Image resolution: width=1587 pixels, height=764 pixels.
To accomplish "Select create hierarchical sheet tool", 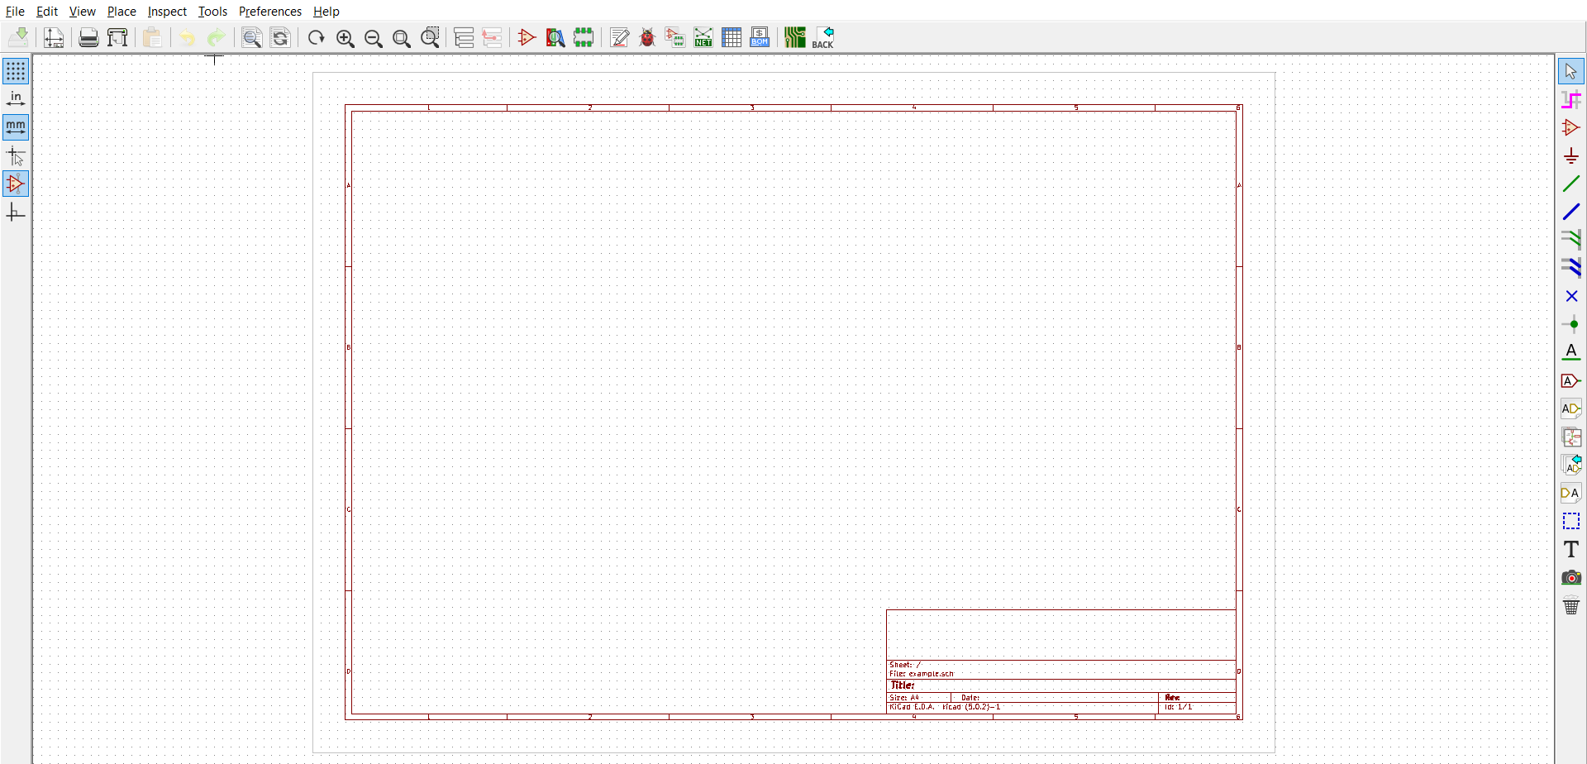I will tap(1571, 437).
